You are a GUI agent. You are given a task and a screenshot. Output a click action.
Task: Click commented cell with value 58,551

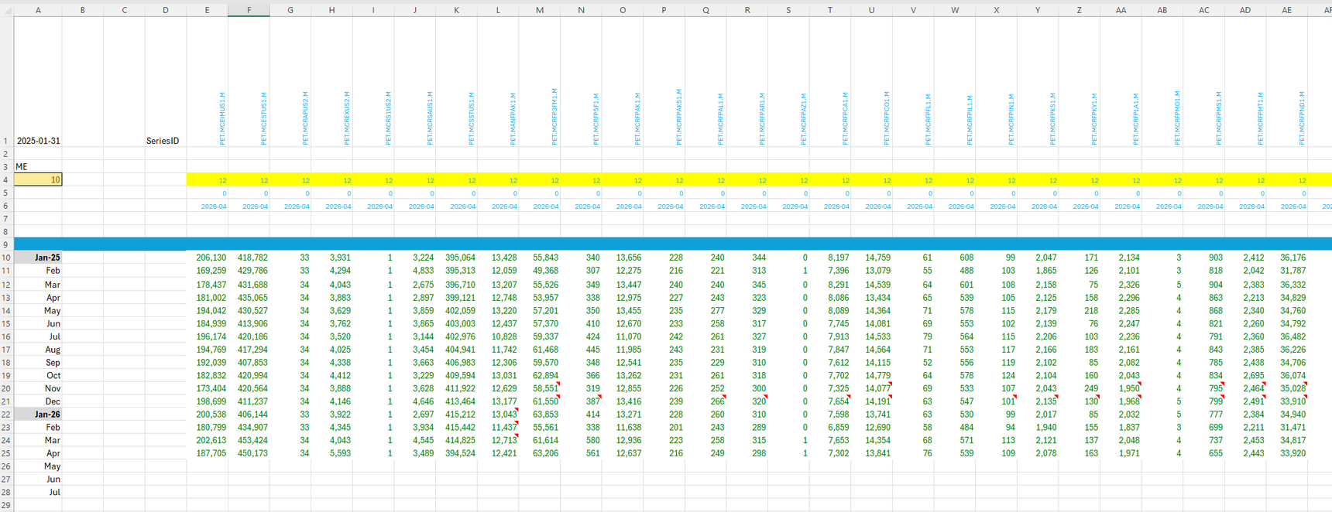(539, 388)
